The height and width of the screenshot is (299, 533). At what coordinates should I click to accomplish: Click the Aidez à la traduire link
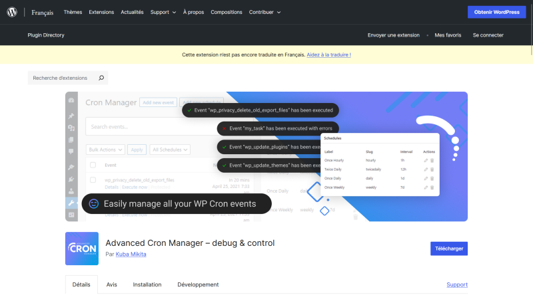[328, 54]
